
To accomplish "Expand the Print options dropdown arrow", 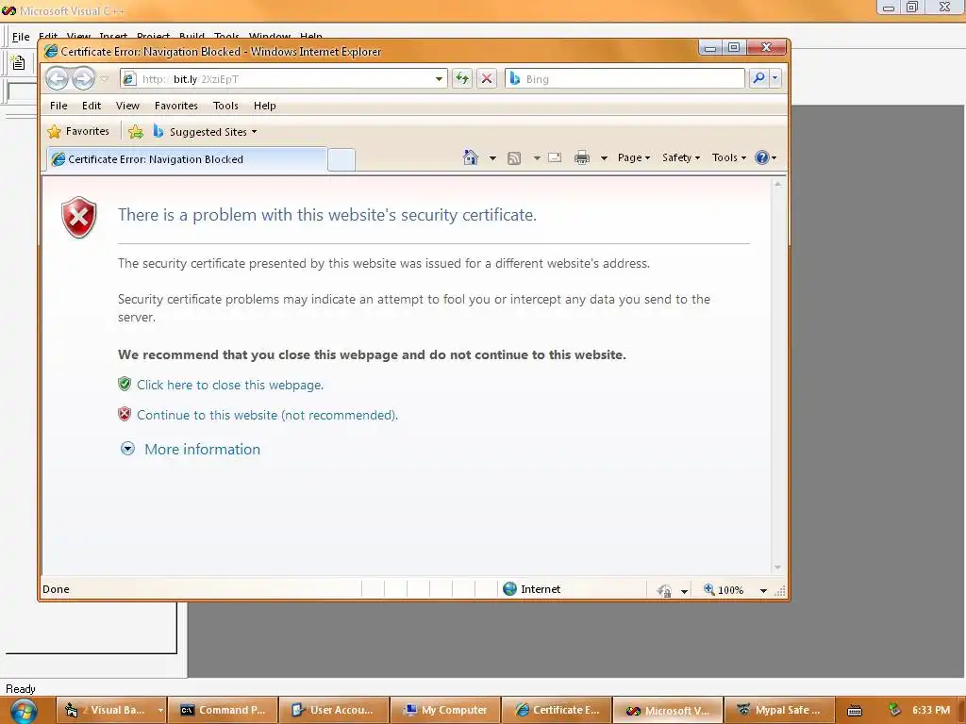I will pyautogui.click(x=604, y=158).
